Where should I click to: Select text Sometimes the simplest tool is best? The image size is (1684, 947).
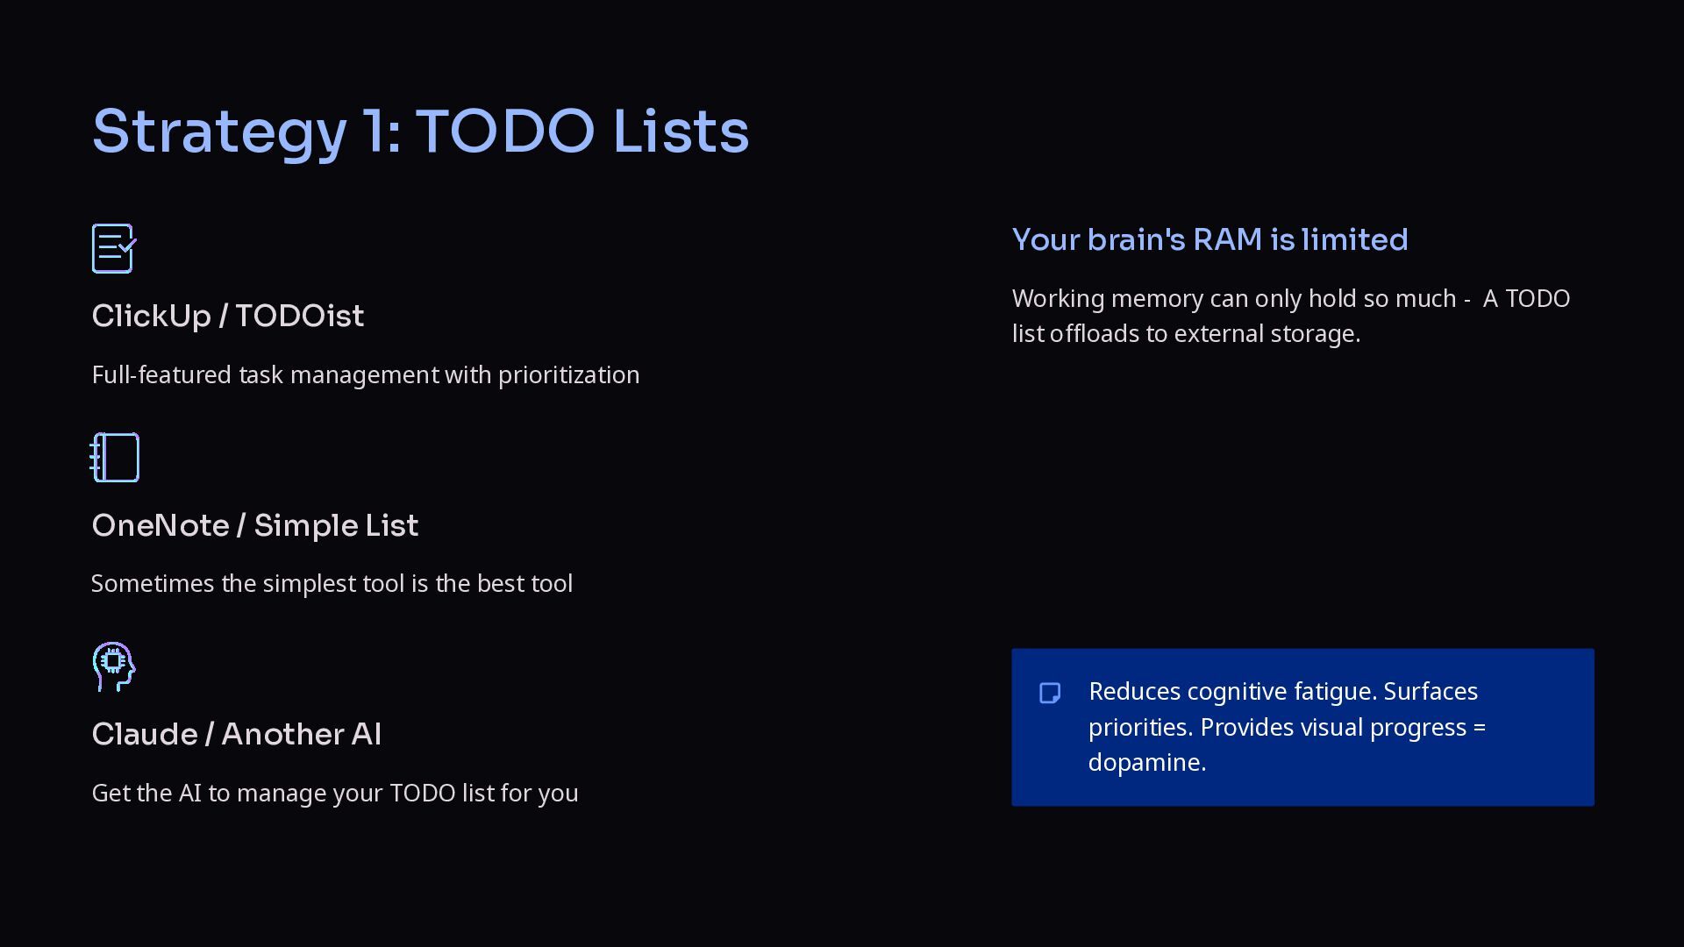click(x=332, y=583)
